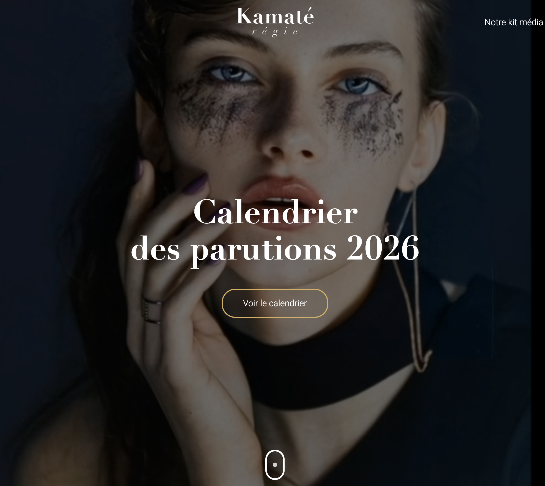This screenshot has width=545, height=486.
Task: Click the scroll-down mouse icon
Action: coord(275,465)
